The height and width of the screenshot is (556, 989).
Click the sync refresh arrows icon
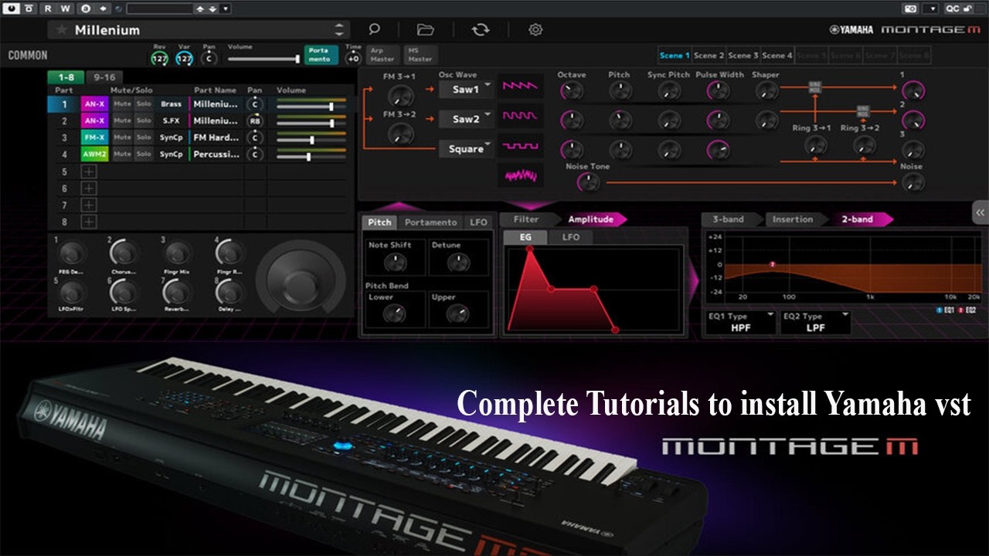481,29
